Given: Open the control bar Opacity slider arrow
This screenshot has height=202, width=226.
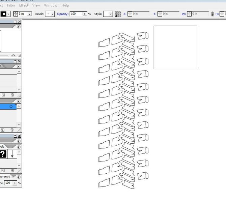Looking at the screenshot, I should pos(85,14).
